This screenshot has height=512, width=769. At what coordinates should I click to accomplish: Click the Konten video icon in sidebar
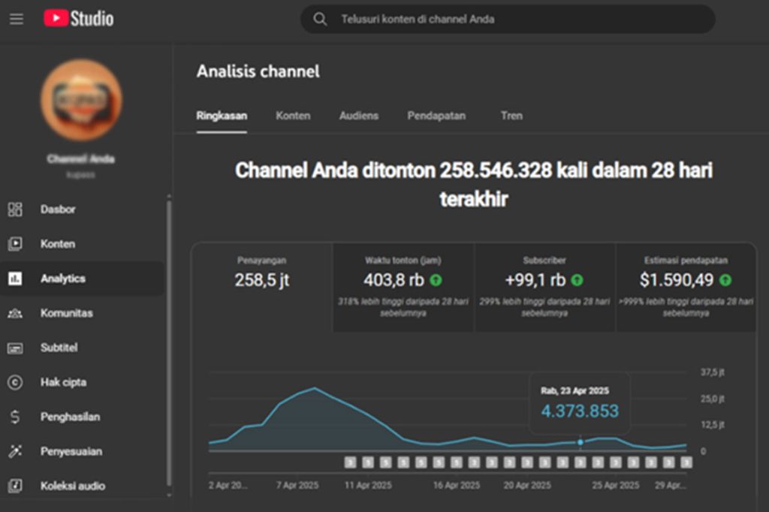pyautogui.click(x=15, y=244)
